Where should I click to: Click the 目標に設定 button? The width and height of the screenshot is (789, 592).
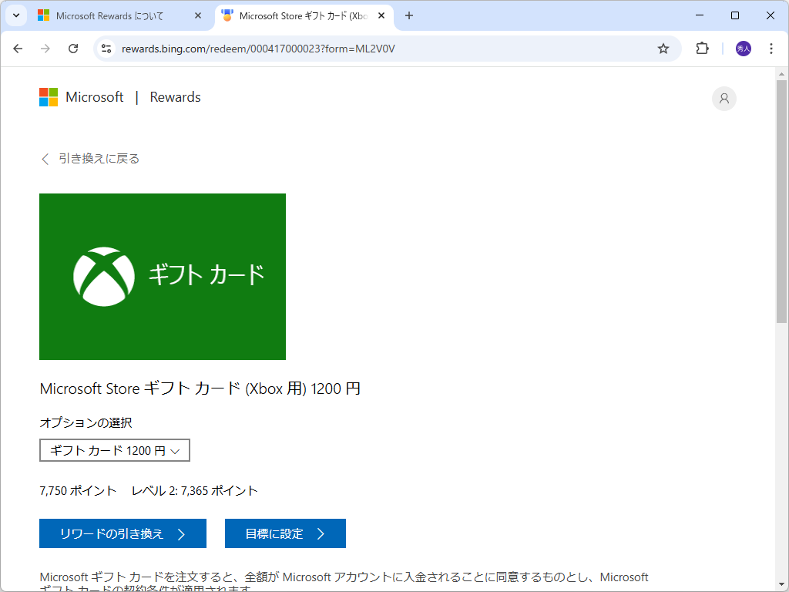(x=285, y=533)
